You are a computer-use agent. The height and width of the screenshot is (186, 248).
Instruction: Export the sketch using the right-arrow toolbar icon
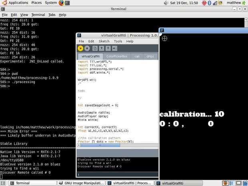pos(115,48)
